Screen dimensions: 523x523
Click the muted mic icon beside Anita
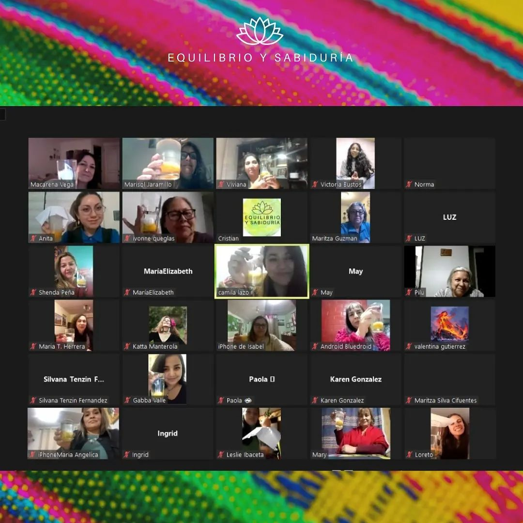coord(33,238)
